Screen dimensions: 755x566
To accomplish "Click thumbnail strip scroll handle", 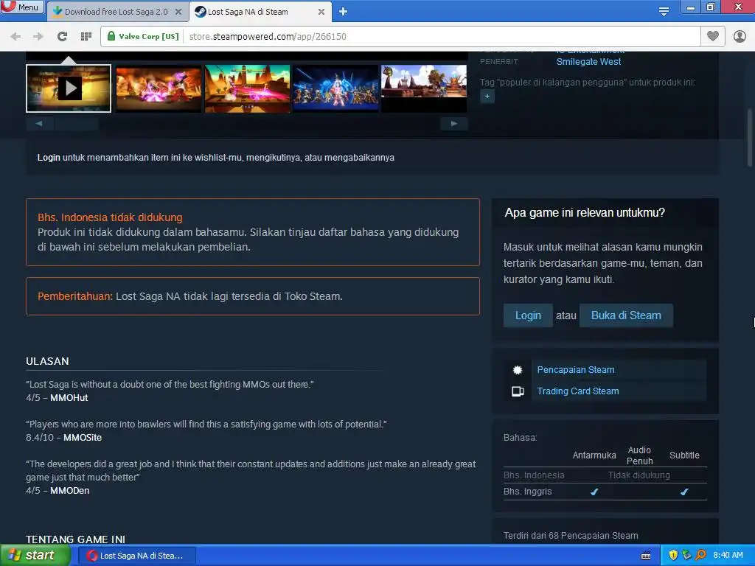I will click(x=77, y=124).
